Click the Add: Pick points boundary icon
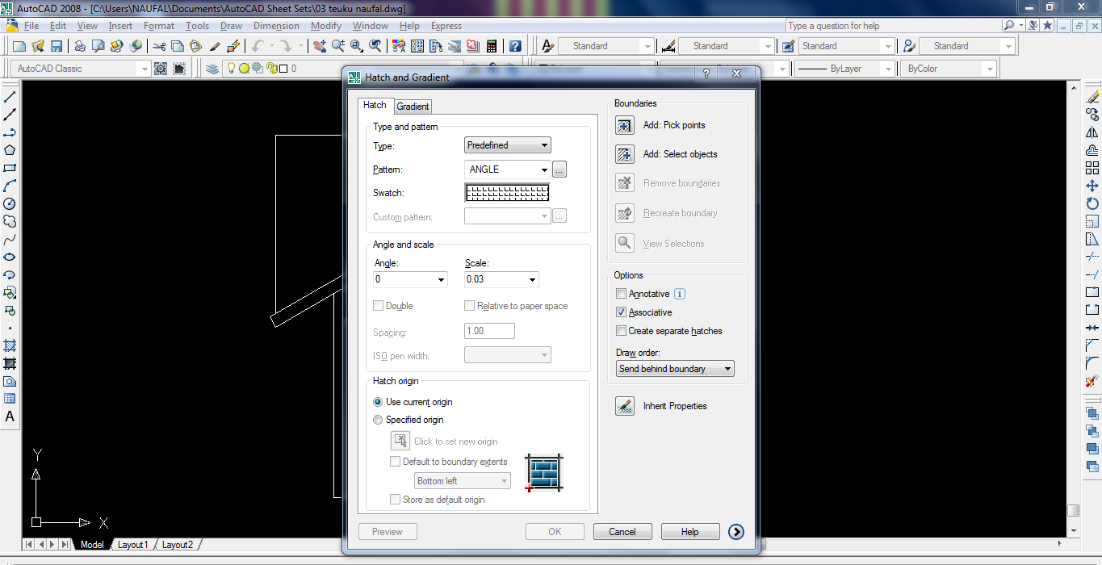Image resolution: width=1102 pixels, height=565 pixels. (625, 125)
